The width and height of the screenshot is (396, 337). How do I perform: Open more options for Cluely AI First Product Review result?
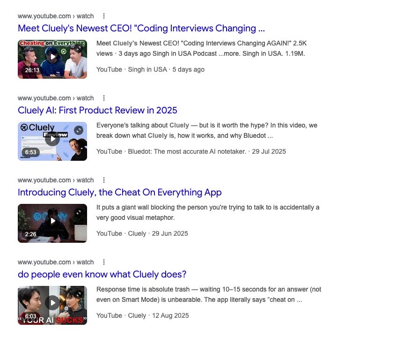tap(104, 98)
